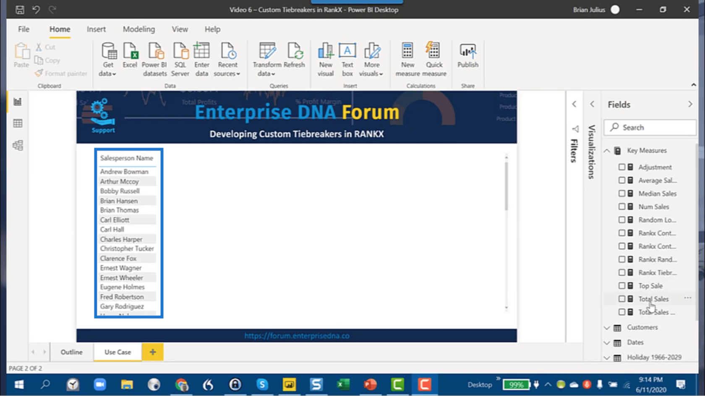This screenshot has height=396, width=705.
Task: Check the Random Lo... checkbox
Action: 622,220
